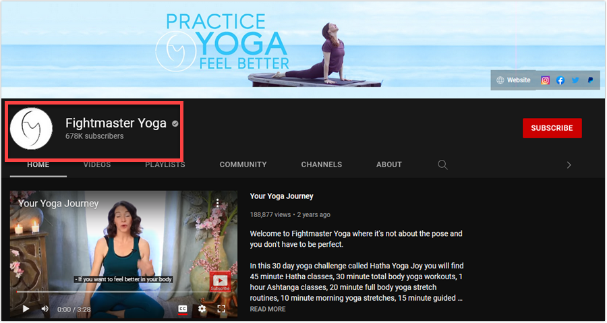Open the CHANNELS tab
607x323 pixels.
tap(321, 165)
